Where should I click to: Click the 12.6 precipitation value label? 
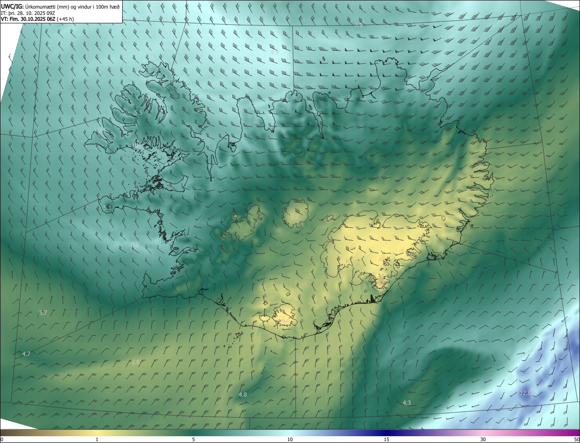coord(525,393)
